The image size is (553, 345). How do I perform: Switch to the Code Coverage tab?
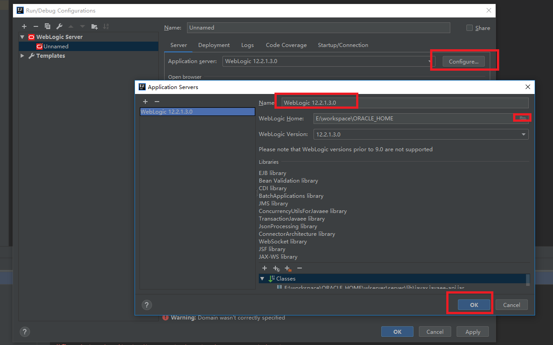pyautogui.click(x=286, y=45)
